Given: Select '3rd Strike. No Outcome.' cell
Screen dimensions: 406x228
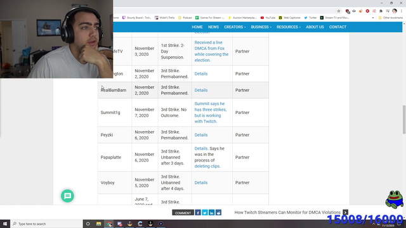Looking at the screenshot, I should click(x=175, y=113).
